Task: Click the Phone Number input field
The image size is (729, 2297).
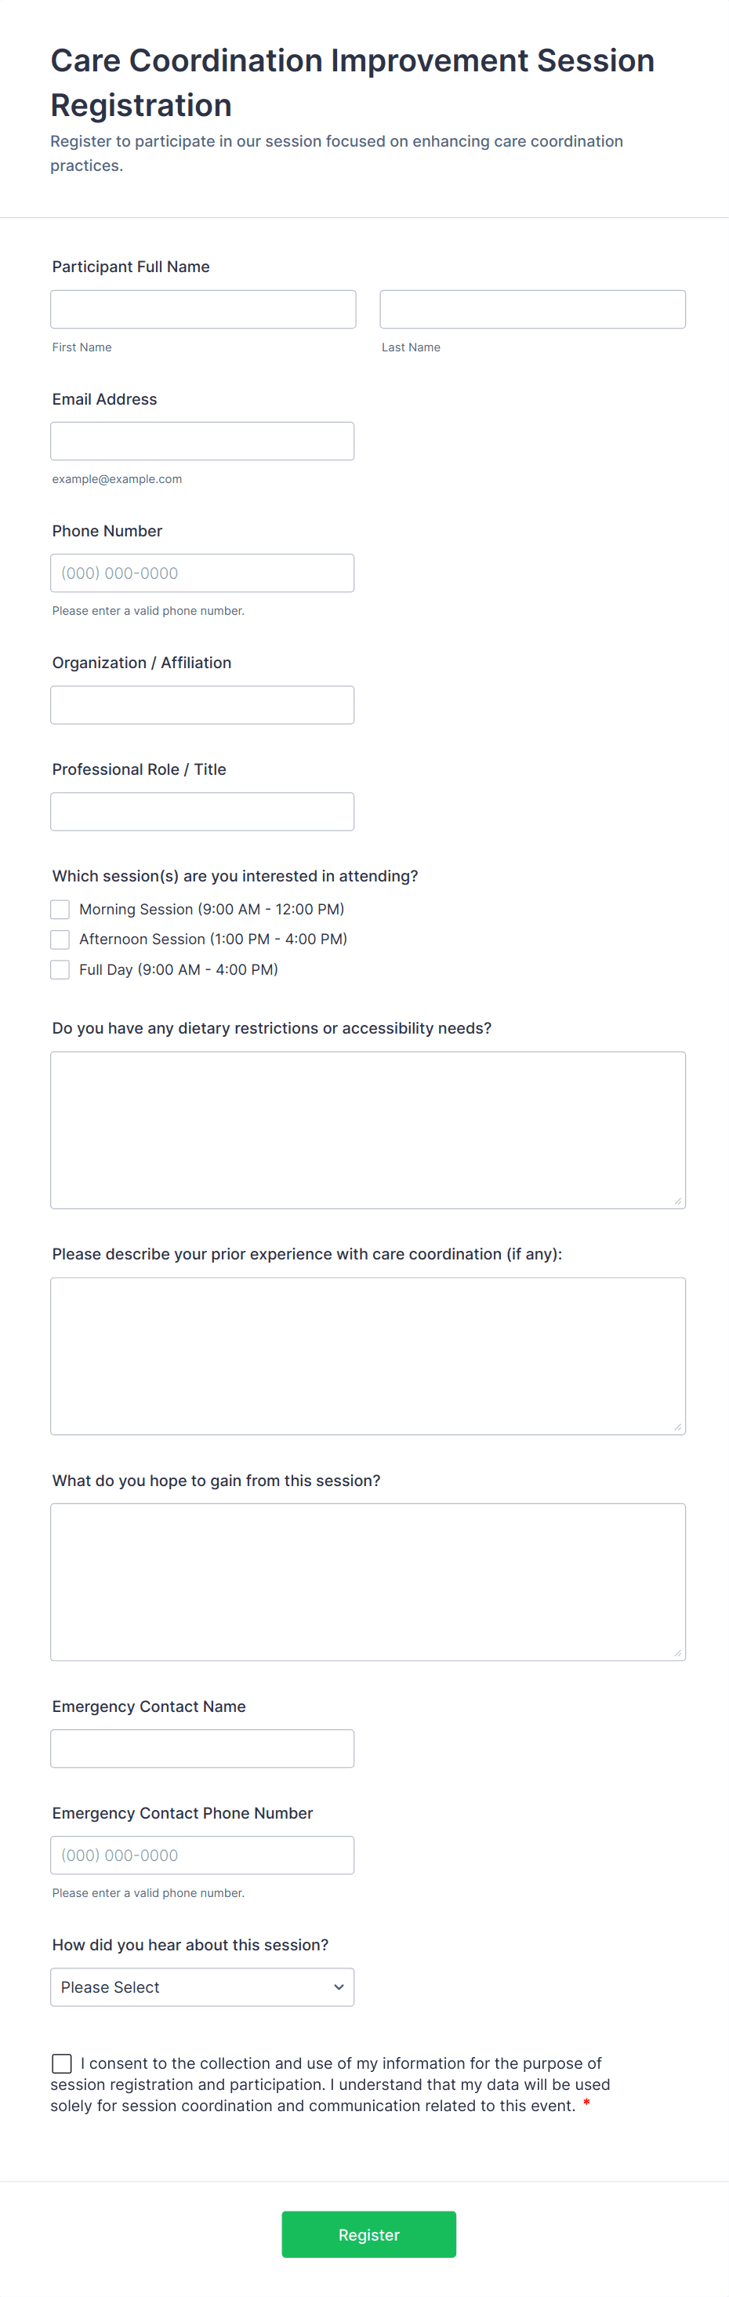Action: click(201, 572)
